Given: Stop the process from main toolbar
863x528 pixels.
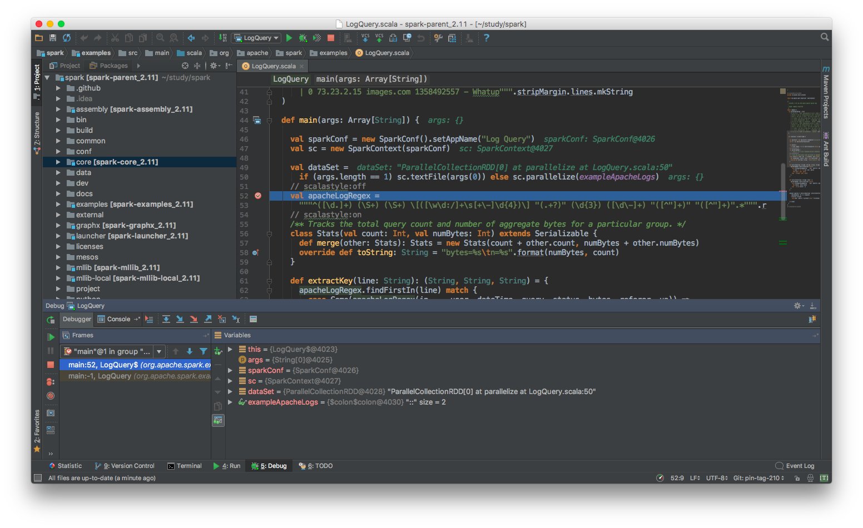Looking at the screenshot, I should click(331, 38).
